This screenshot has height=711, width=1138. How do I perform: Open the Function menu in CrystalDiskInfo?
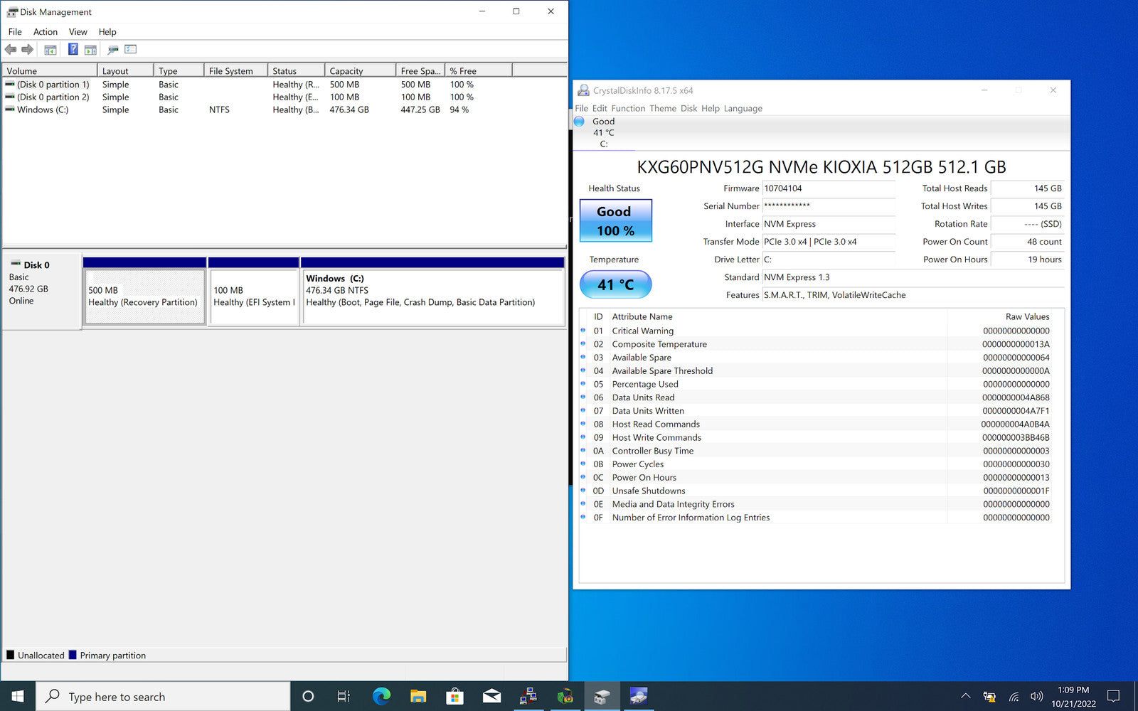click(628, 109)
